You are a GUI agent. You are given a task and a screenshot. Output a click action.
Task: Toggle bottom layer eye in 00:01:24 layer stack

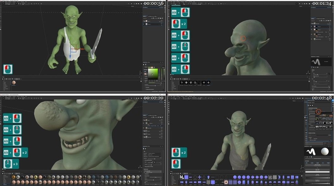(312, 39)
